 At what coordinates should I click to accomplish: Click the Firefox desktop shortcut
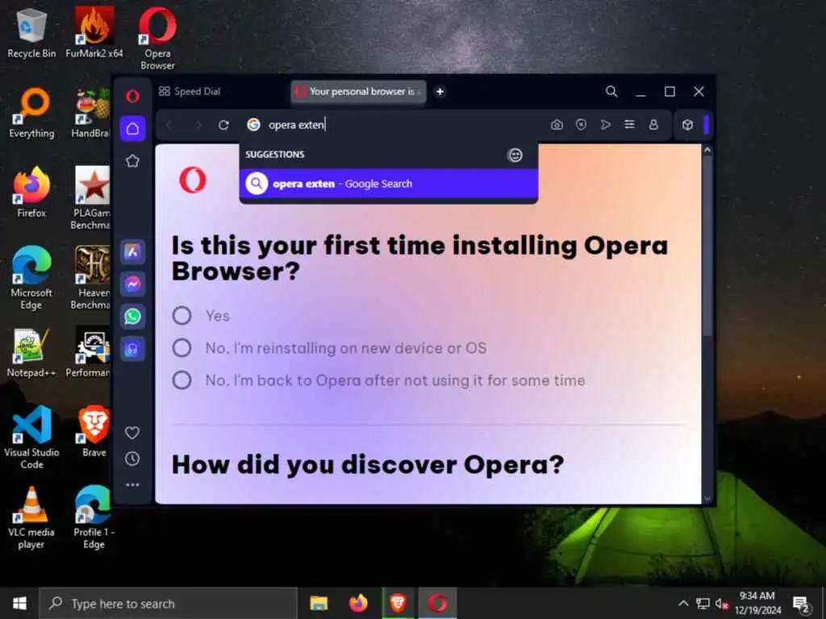[31, 192]
